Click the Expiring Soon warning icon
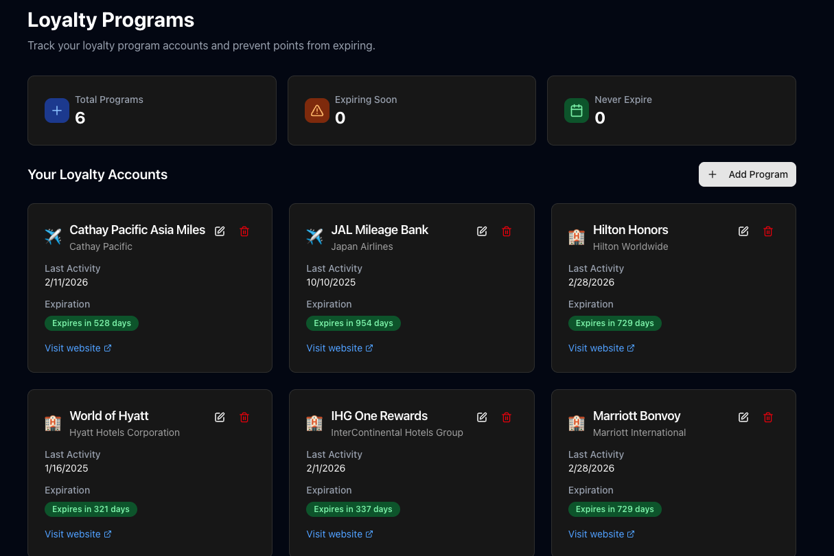 click(317, 111)
